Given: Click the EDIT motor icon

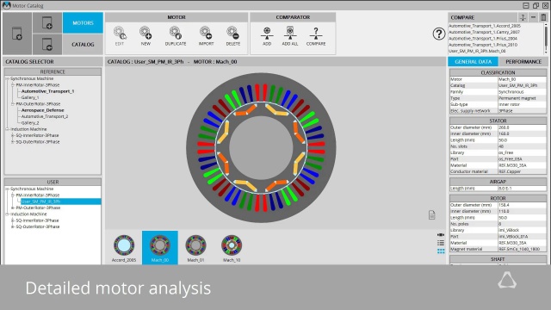Looking at the screenshot, I should (120, 36).
